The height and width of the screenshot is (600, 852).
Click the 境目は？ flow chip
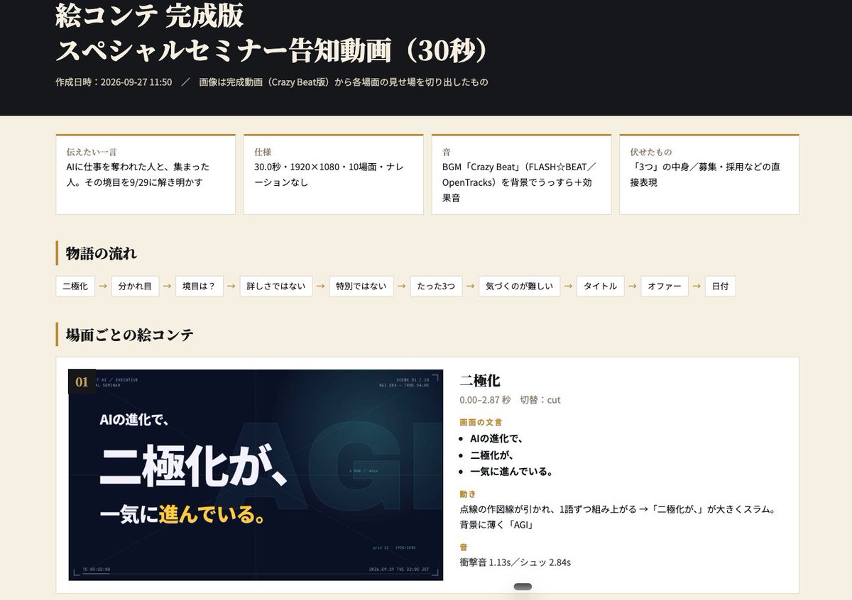pos(200,287)
